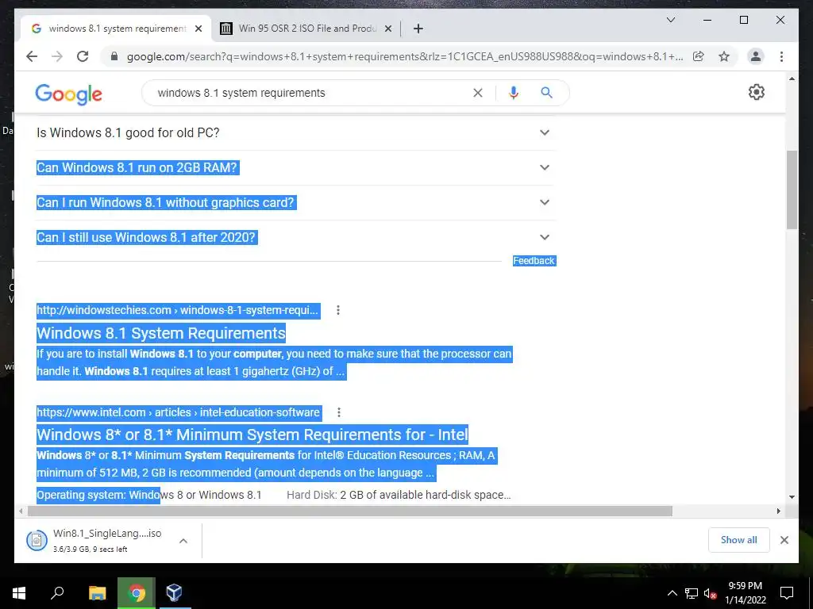This screenshot has width=813, height=609.
Task: Dismiss the downloads bar
Action: (x=784, y=540)
